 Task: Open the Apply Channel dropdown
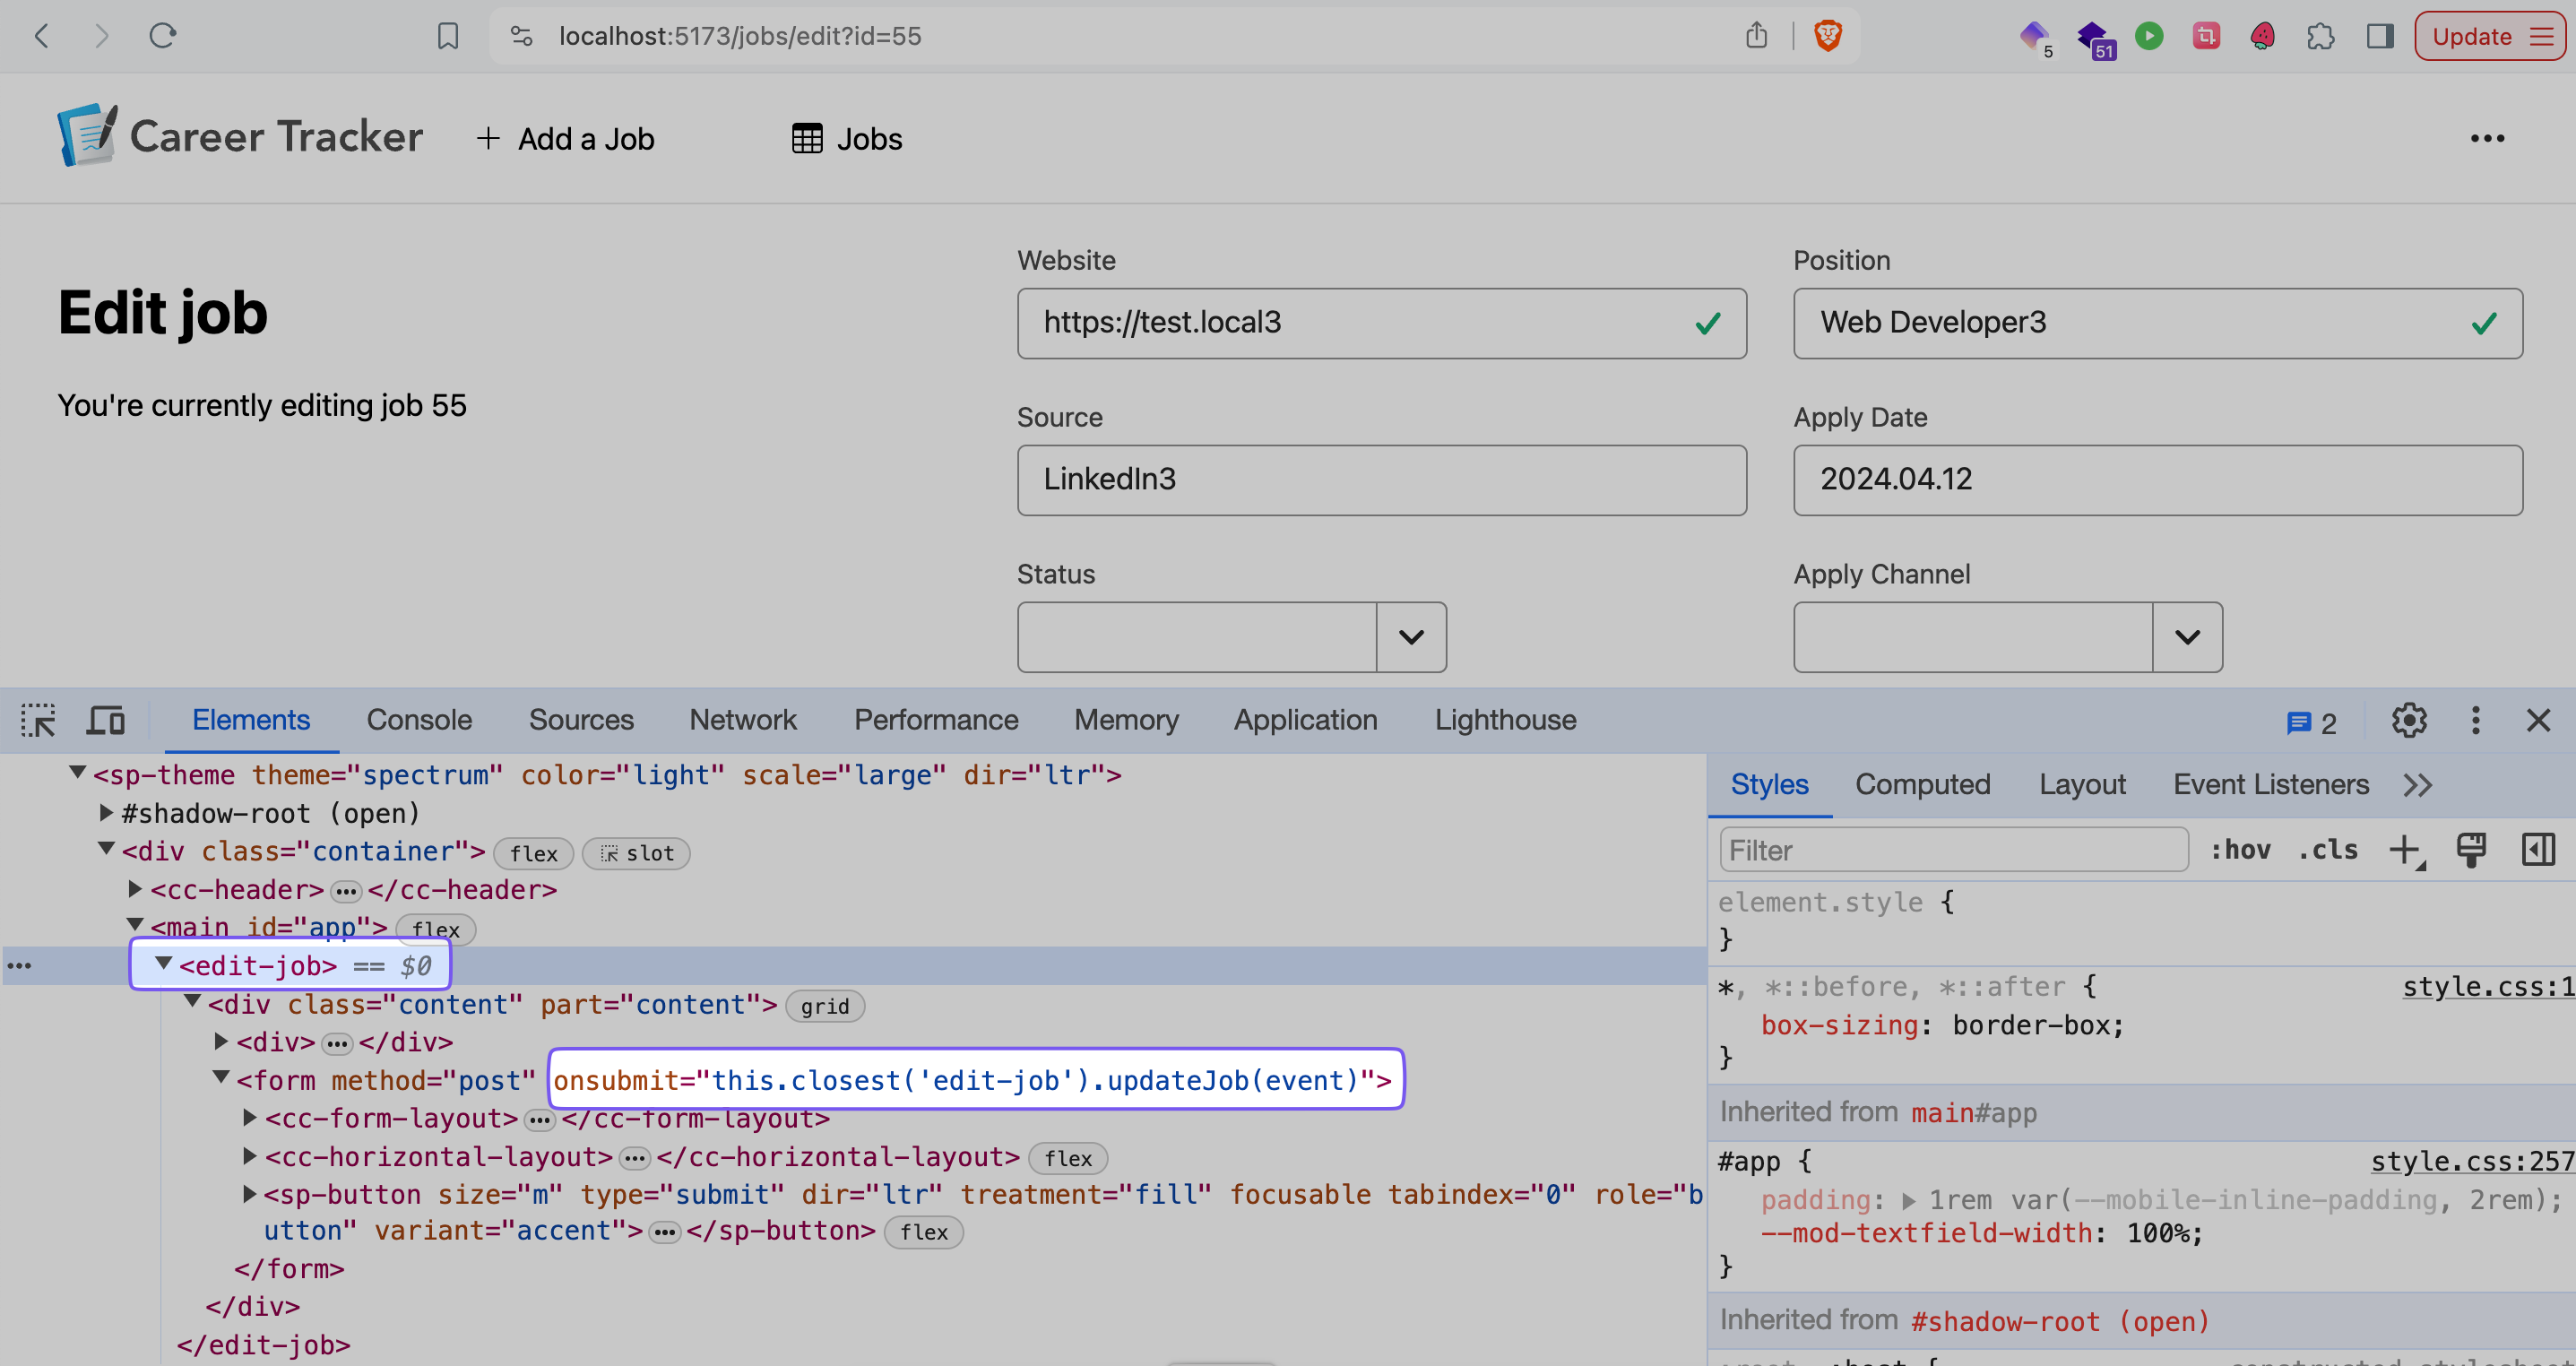(2188, 635)
